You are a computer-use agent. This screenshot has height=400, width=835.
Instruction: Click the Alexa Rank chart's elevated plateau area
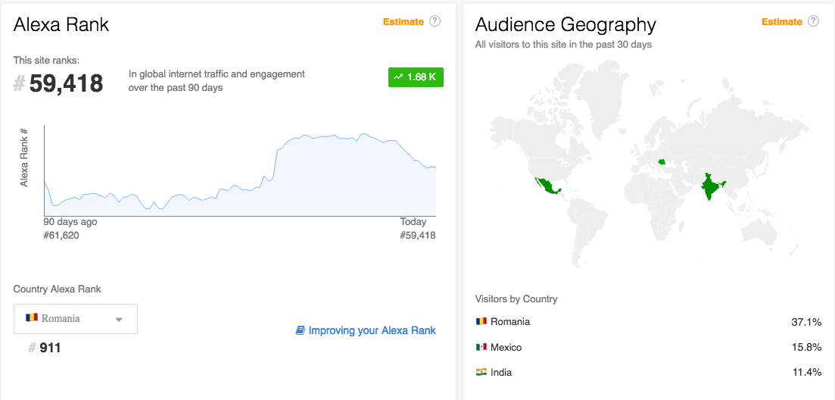click(341, 174)
